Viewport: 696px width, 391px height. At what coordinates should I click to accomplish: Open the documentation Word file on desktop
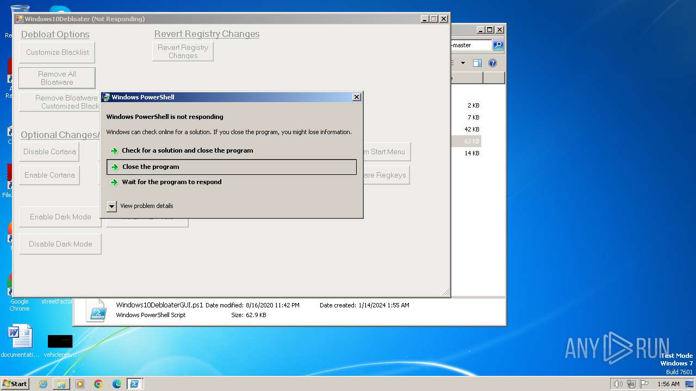point(20,342)
